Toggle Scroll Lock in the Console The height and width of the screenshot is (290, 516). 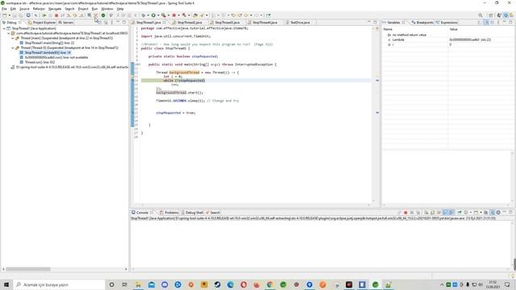(x=432, y=213)
